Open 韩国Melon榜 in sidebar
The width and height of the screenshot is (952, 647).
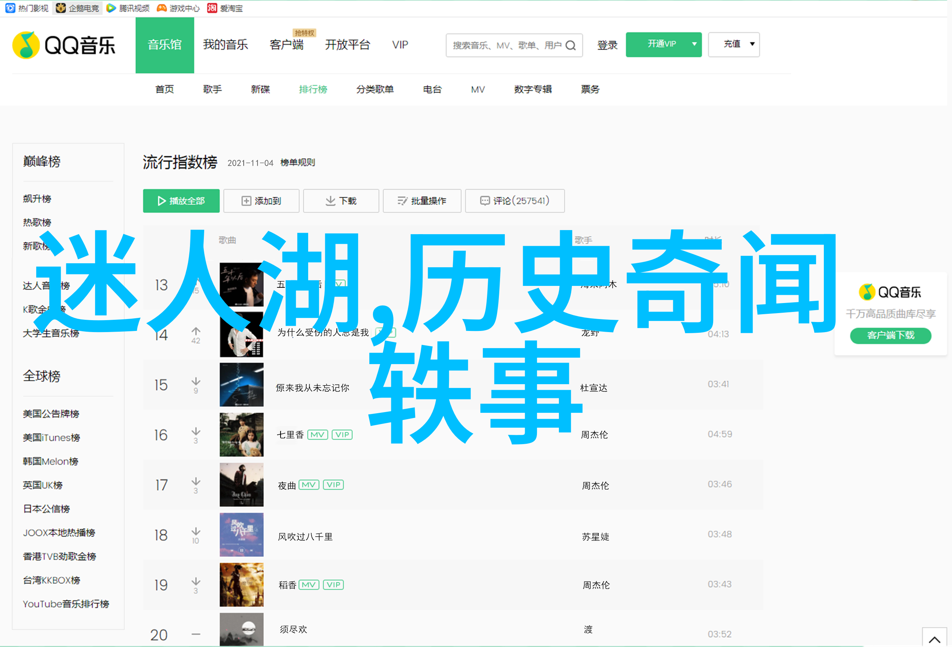(x=50, y=461)
